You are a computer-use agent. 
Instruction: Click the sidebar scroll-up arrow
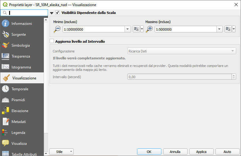(46, 20)
